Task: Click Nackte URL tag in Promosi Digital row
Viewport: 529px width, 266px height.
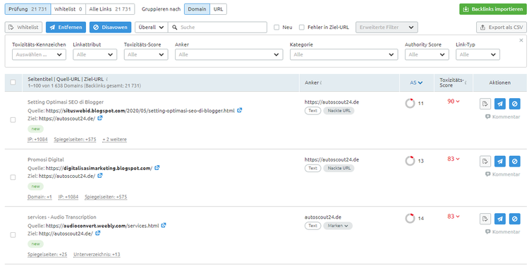Action: (x=339, y=168)
